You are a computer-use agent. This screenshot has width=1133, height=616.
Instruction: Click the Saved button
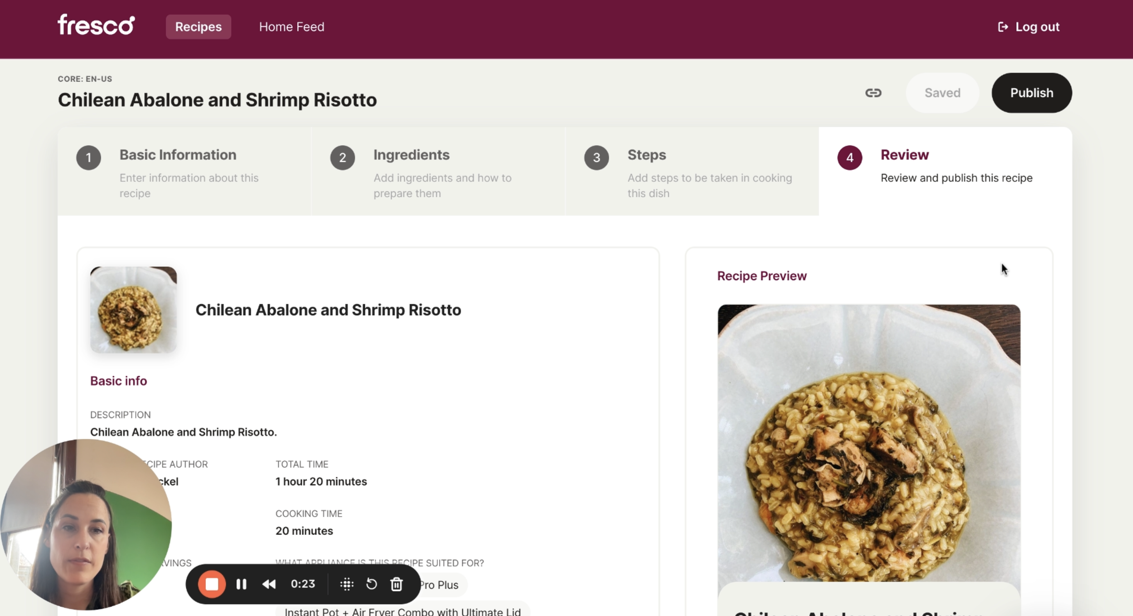click(942, 93)
